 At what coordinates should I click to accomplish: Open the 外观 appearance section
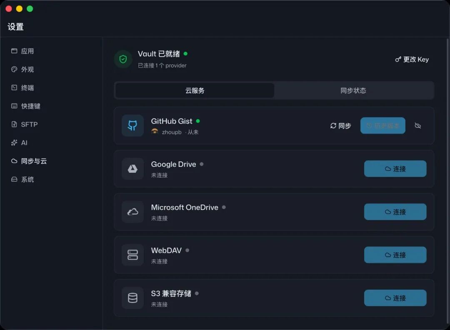[x=22, y=69]
